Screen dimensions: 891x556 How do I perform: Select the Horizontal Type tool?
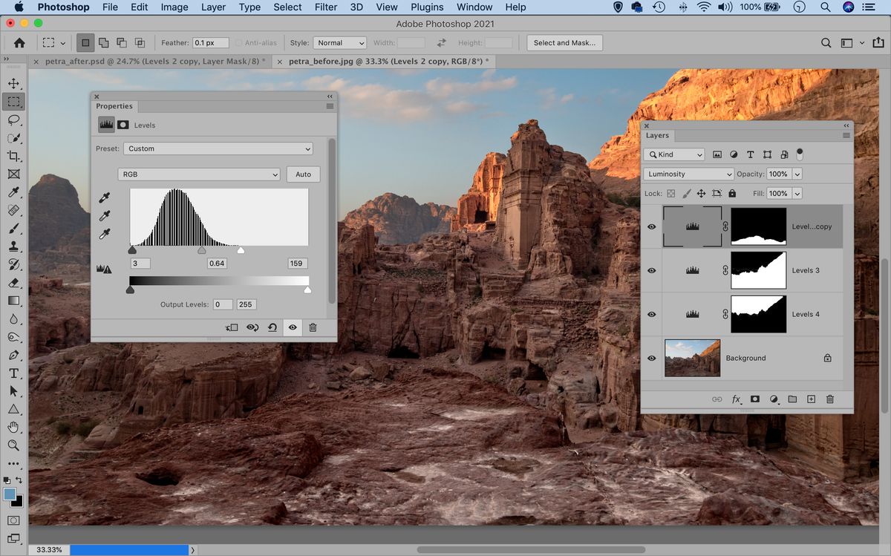coord(13,373)
